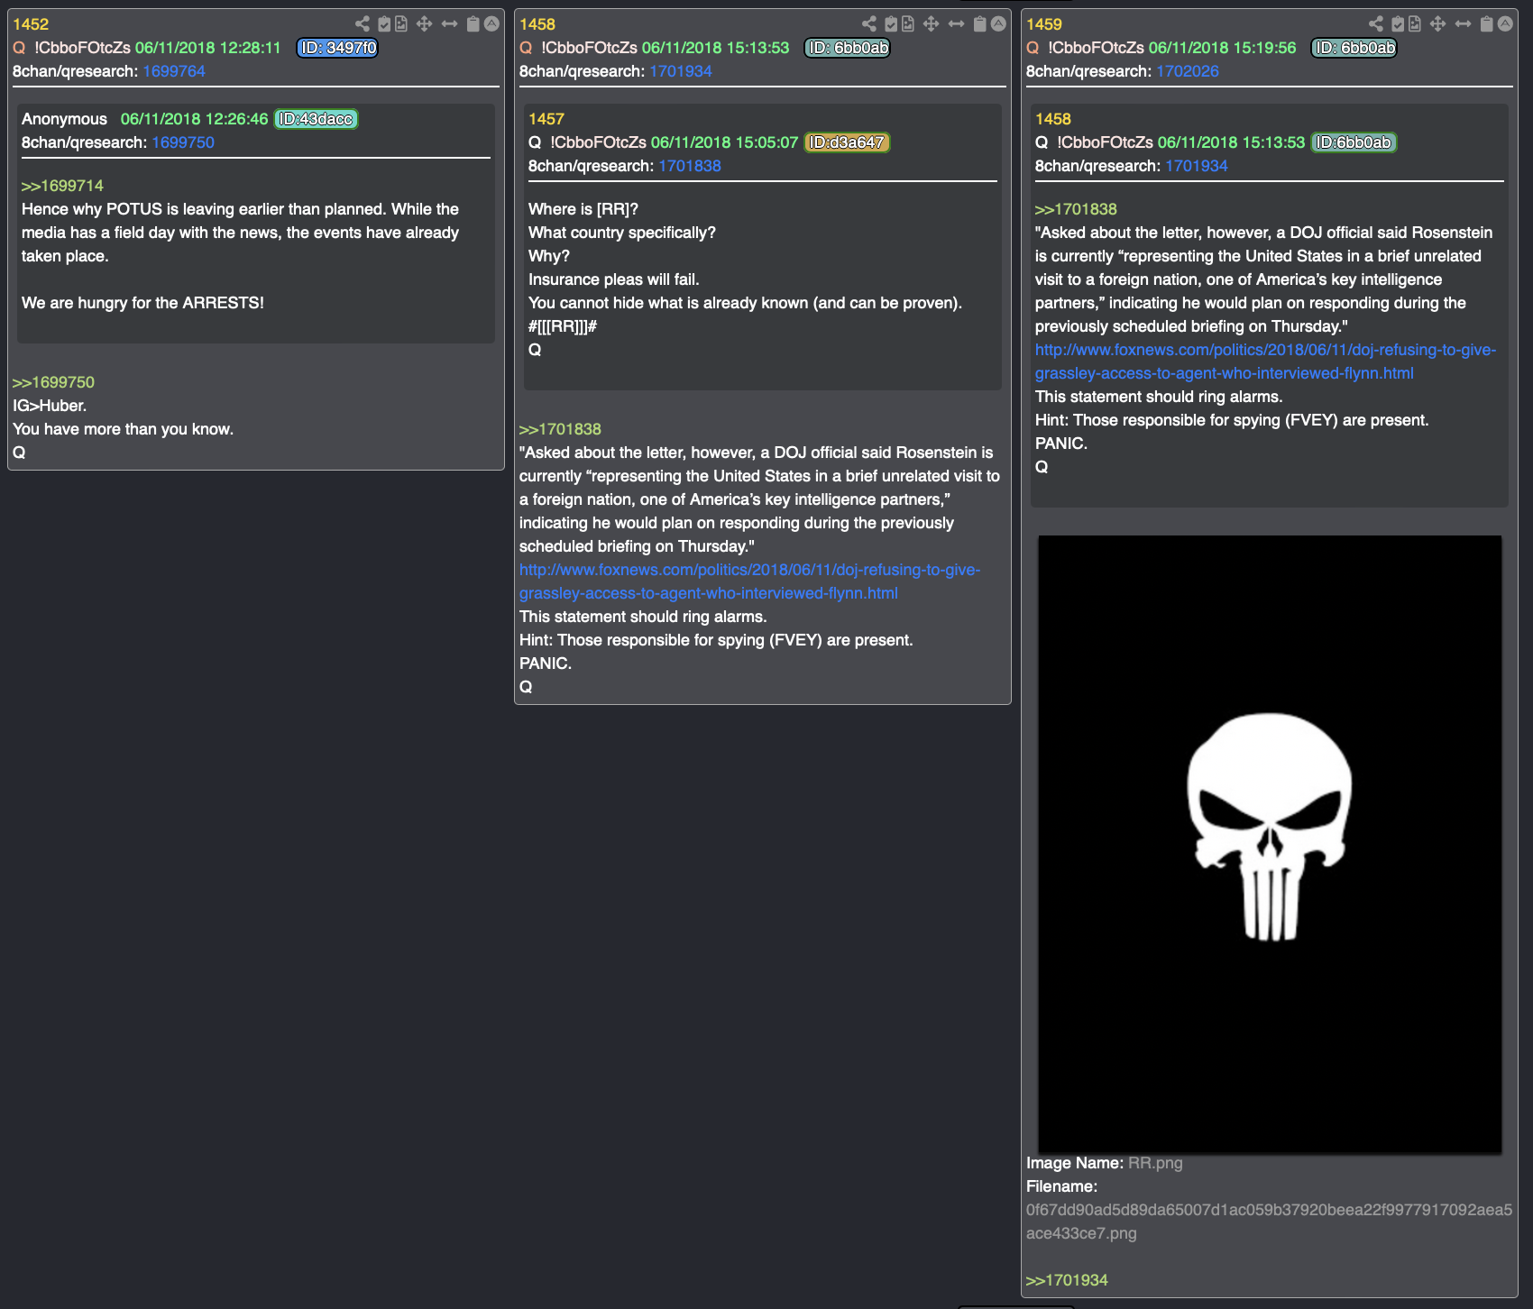The height and width of the screenshot is (1309, 1533).
Task: Click image file icon on post 1452
Action: 401,24
